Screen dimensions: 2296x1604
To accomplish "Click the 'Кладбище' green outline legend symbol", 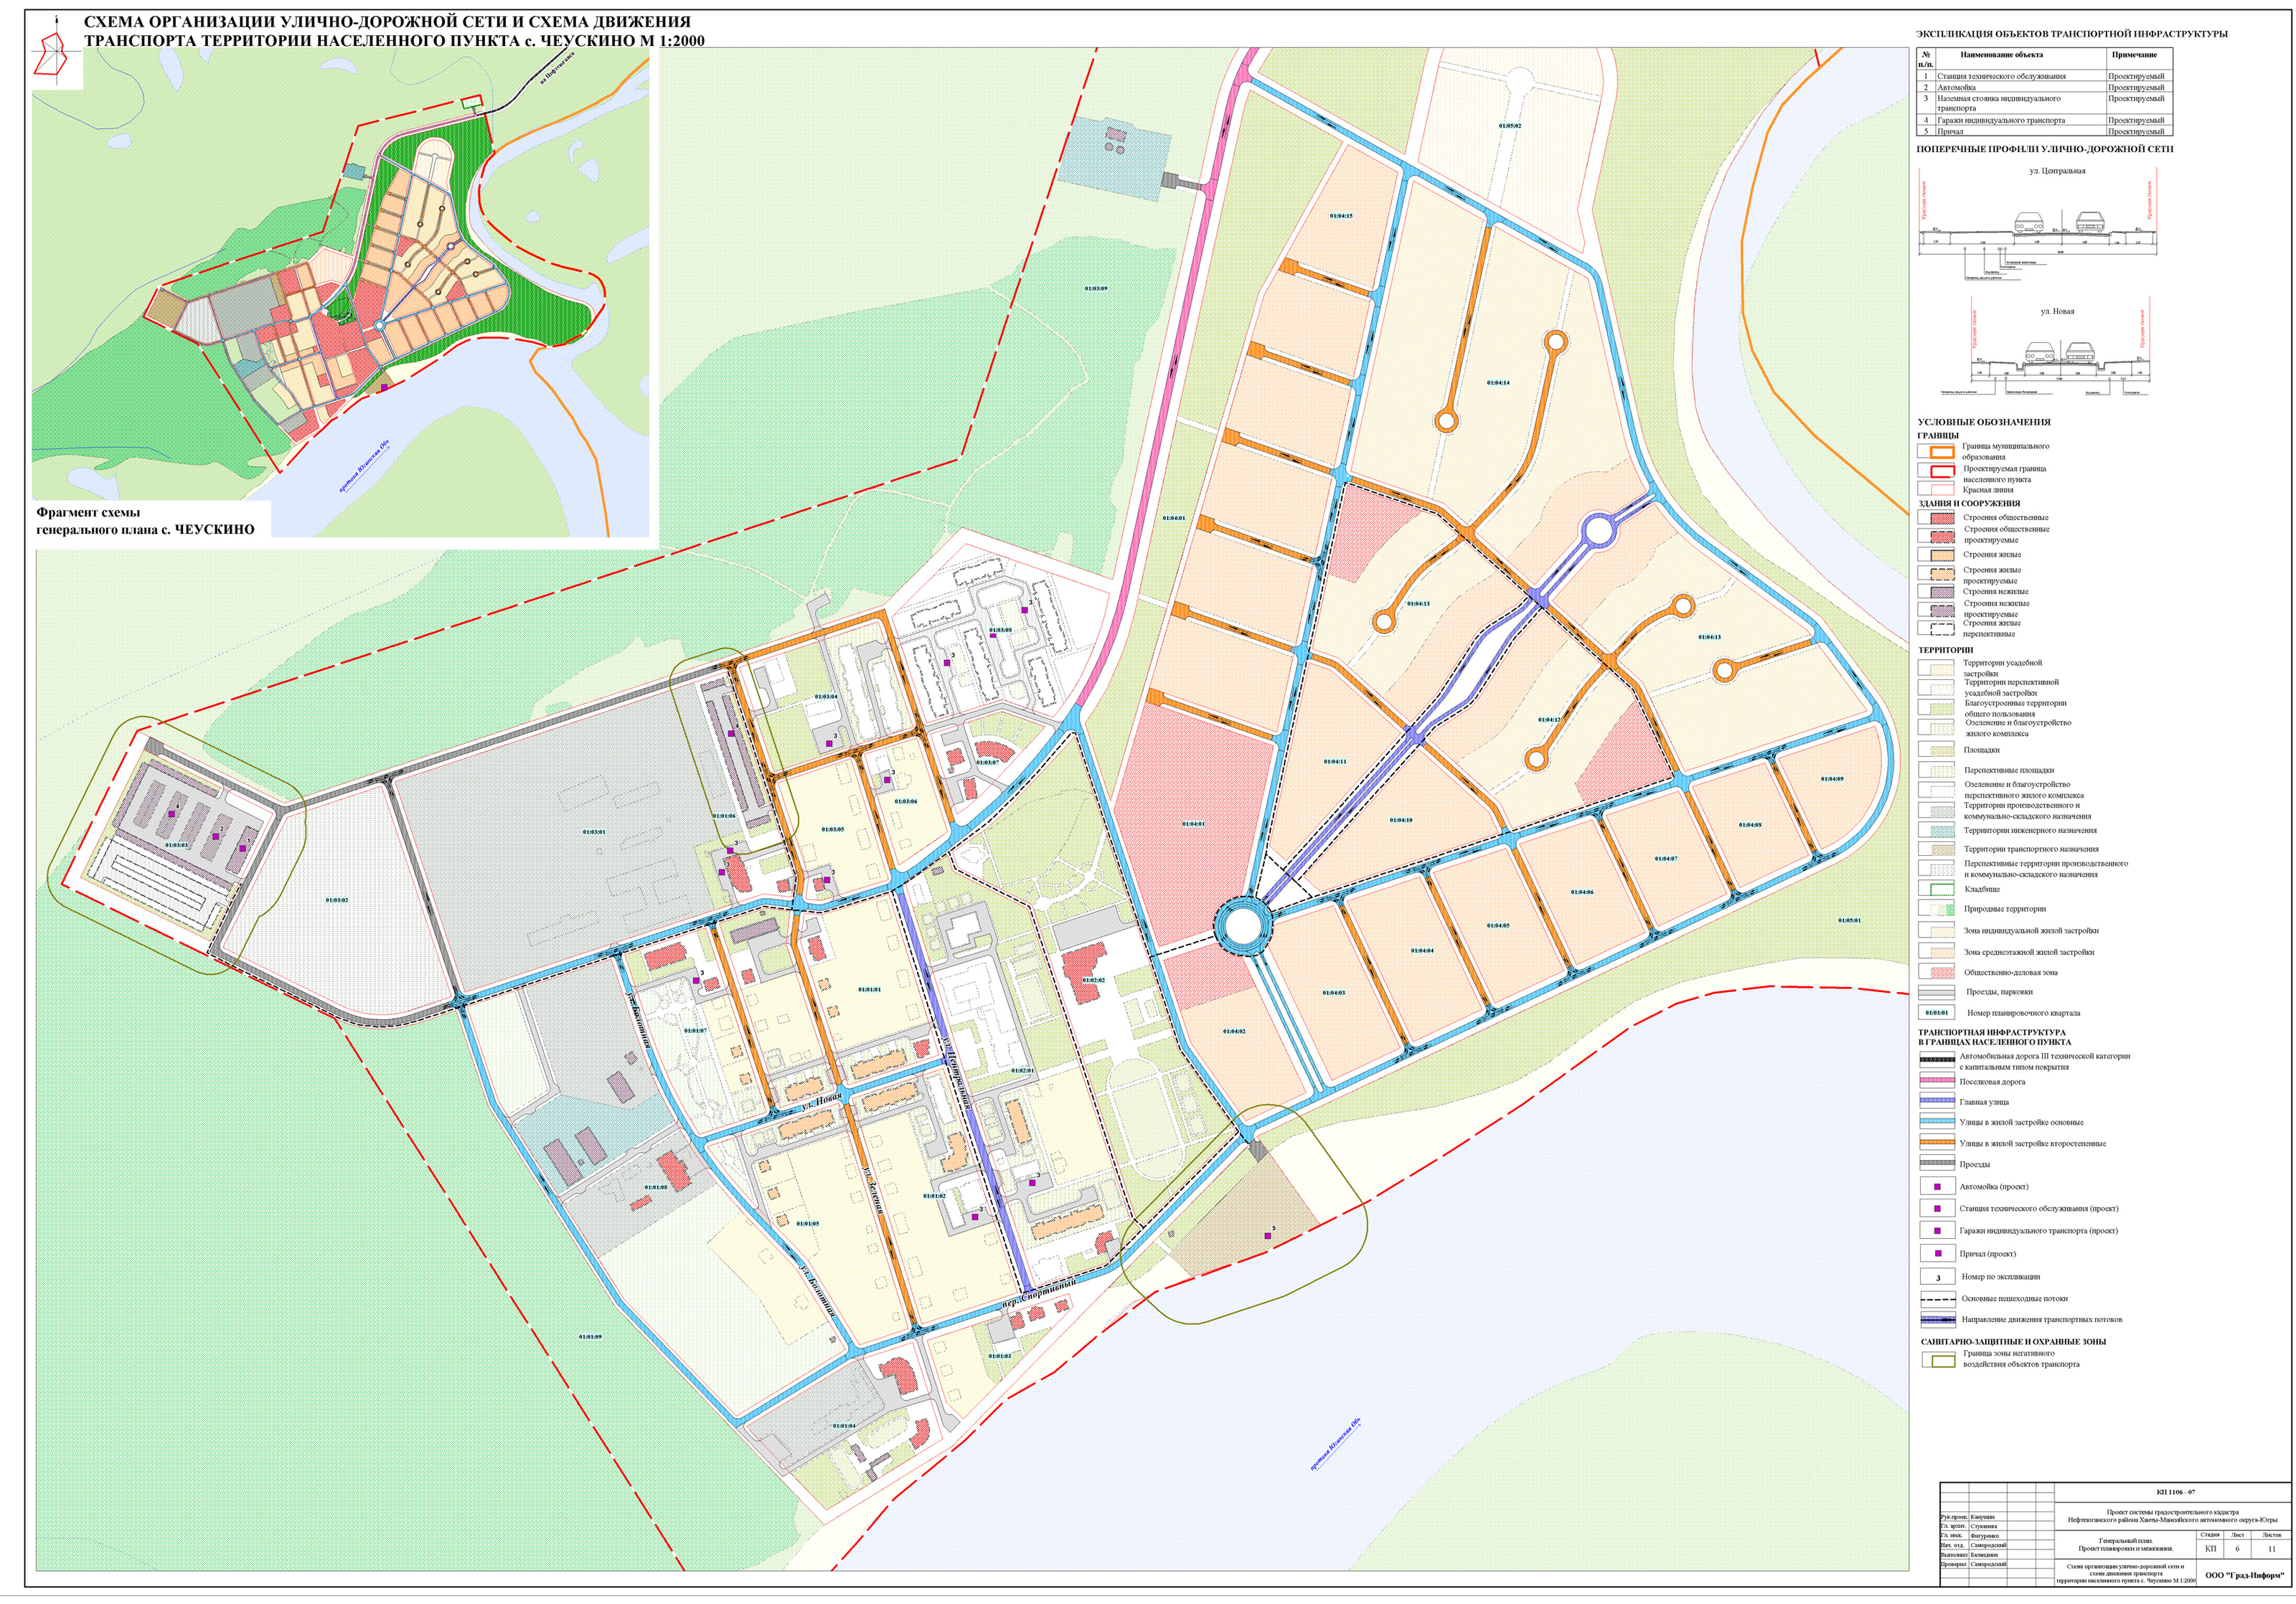I will [x=1936, y=888].
